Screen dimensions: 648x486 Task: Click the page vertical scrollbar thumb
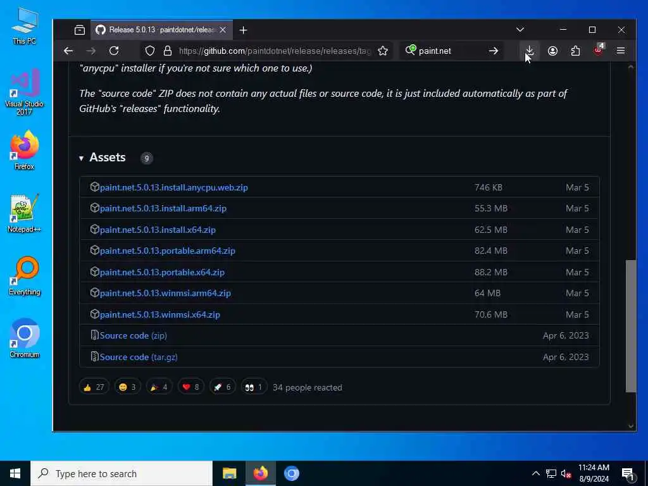[631, 326]
